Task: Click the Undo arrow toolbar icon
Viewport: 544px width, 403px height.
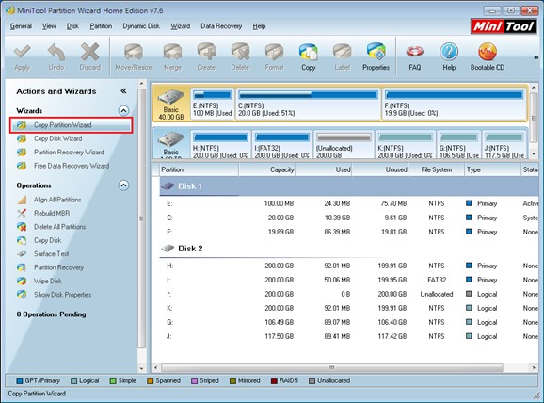Action: (56, 56)
